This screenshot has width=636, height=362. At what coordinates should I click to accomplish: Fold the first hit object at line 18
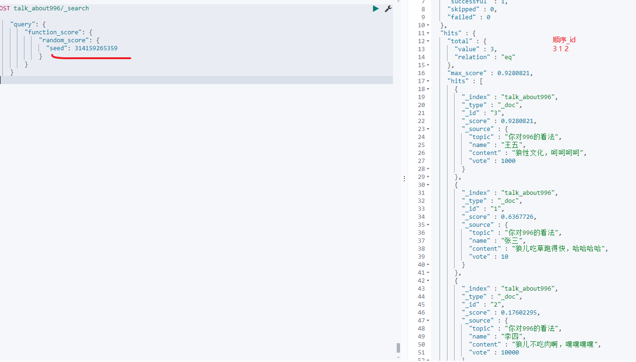(x=428, y=89)
